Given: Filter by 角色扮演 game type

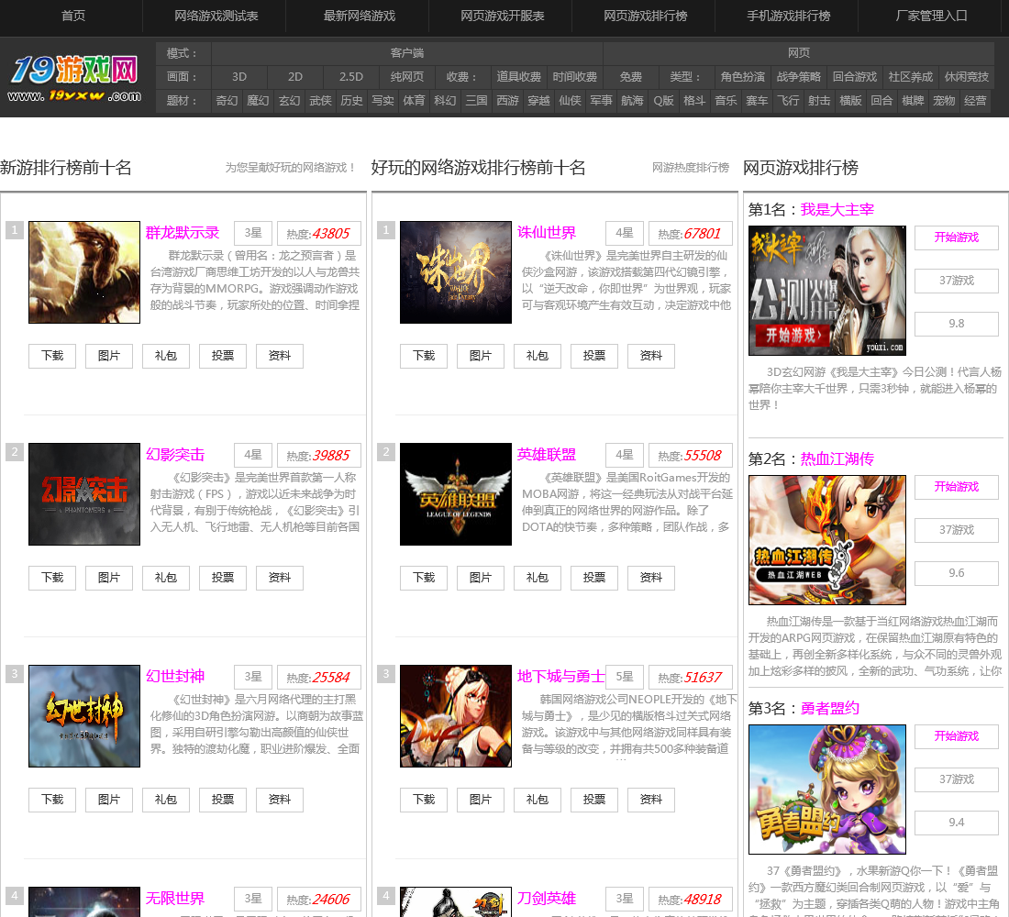Looking at the screenshot, I should click(743, 77).
